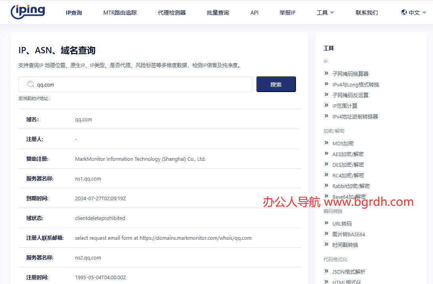433x284 pixels.
Task: Go to the 举报IP page
Action: pos(287,13)
